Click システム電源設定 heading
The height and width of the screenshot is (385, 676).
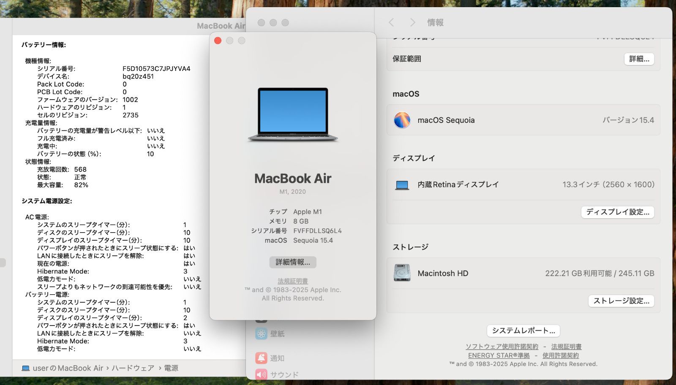[x=47, y=201]
